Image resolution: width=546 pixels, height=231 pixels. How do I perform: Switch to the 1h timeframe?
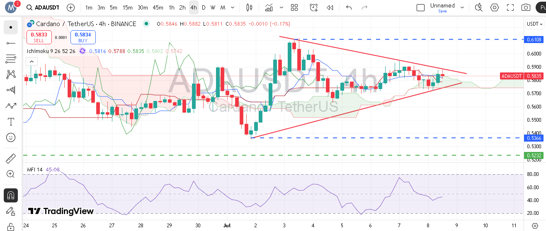click(171, 7)
